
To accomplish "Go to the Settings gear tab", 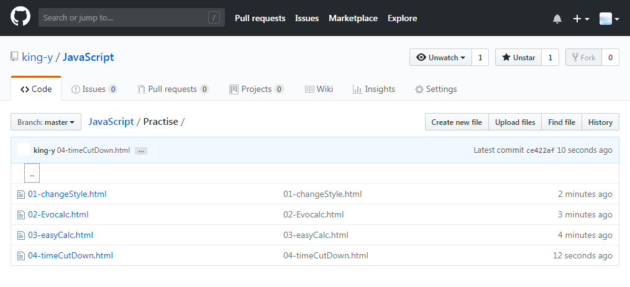I will [436, 89].
